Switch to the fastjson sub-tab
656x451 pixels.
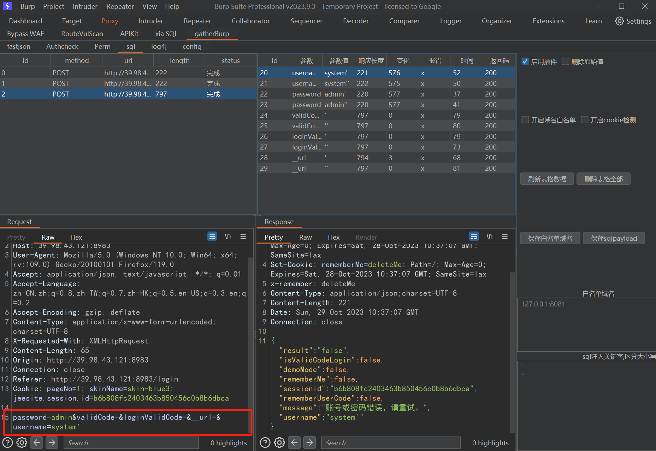19,46
